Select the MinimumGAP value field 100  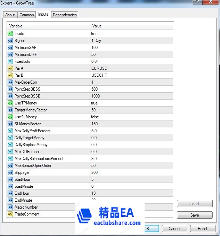131,48
